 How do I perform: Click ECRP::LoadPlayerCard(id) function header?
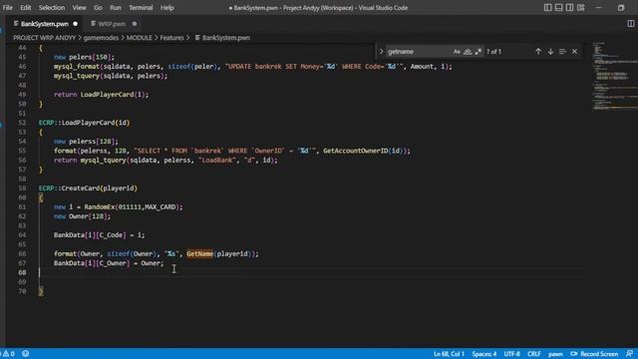click(84, 123)
